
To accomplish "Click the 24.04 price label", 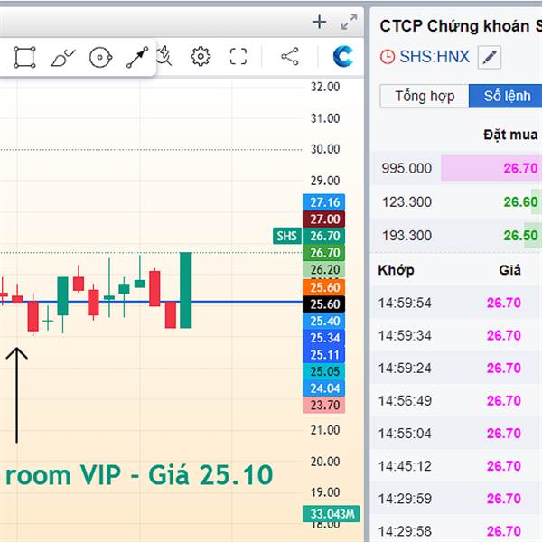I will [x=324, y=388].
